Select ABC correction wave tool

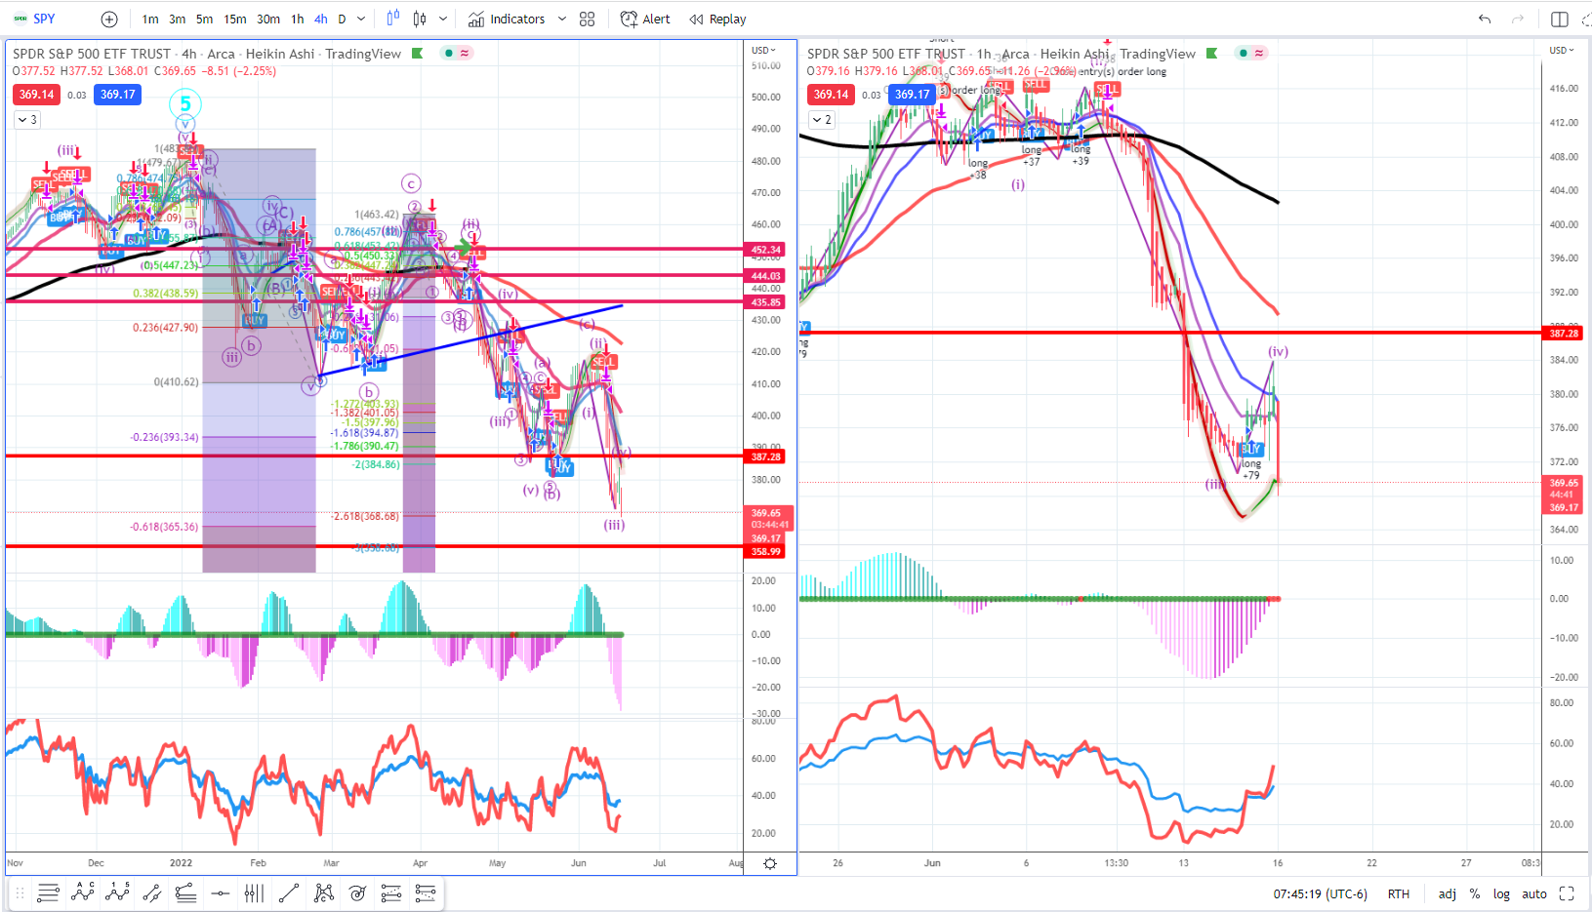[83, 892]
